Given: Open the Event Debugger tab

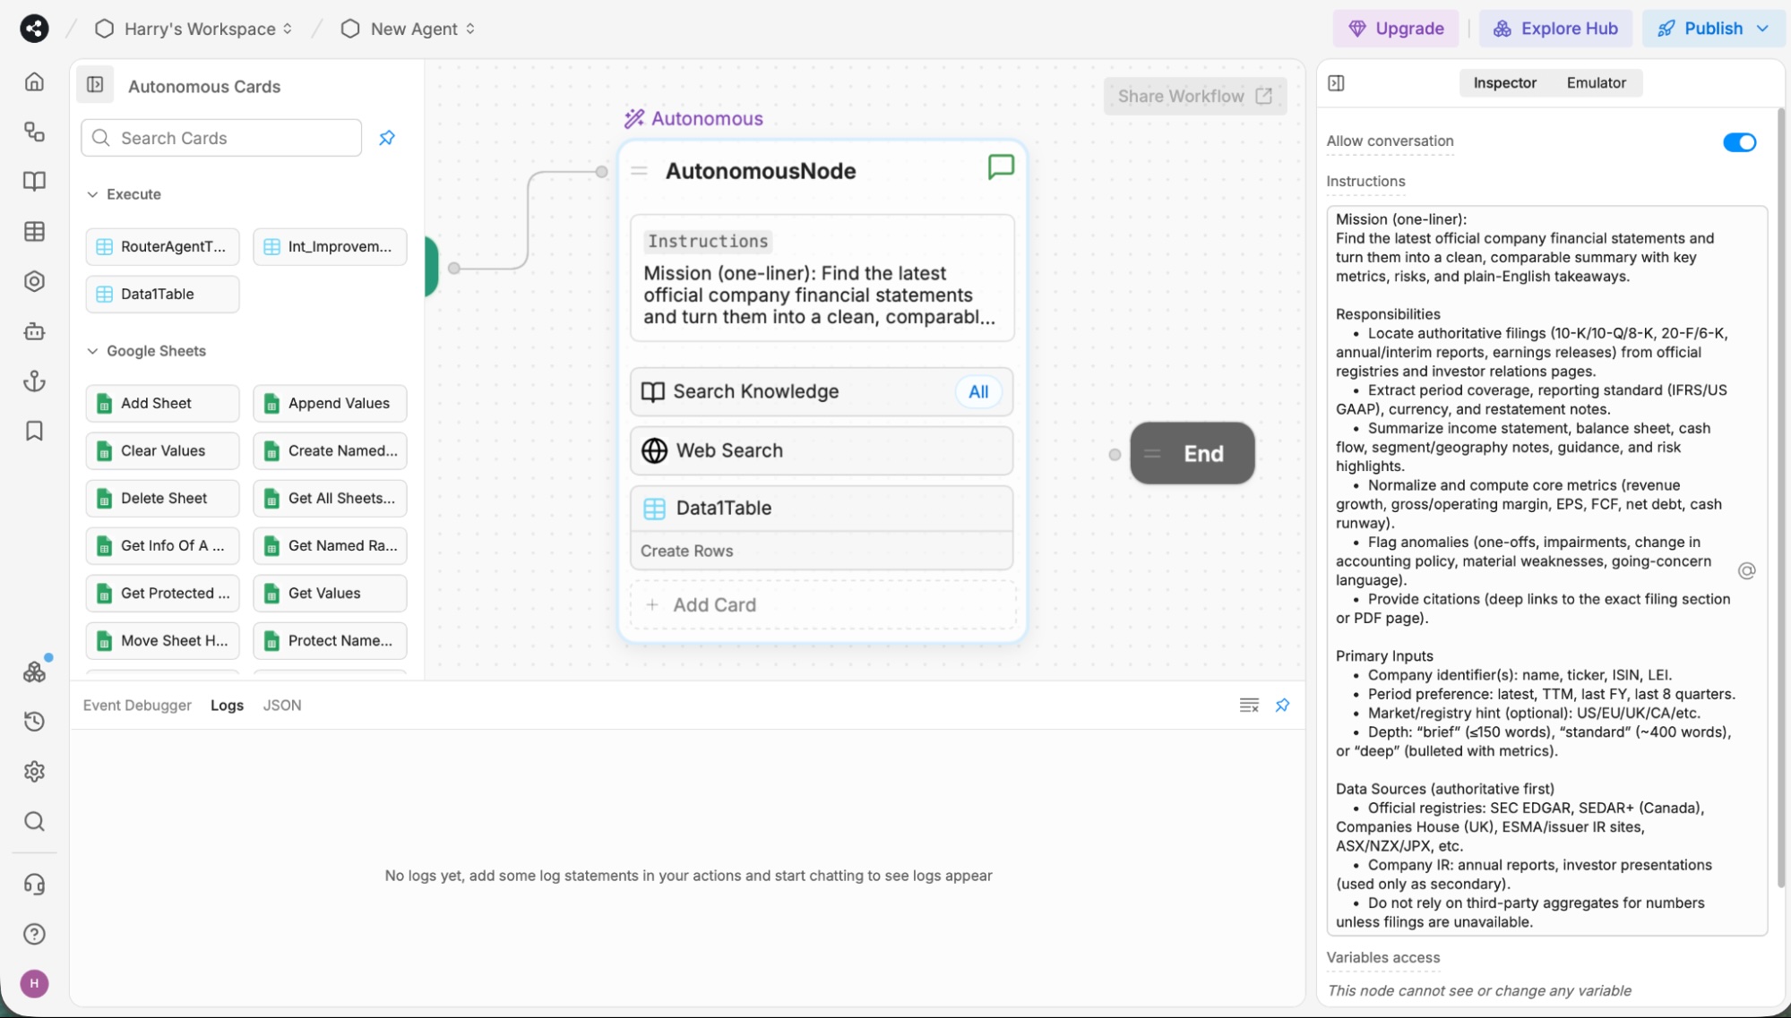Looking at the screenshot, I should (x=137, y=705).
